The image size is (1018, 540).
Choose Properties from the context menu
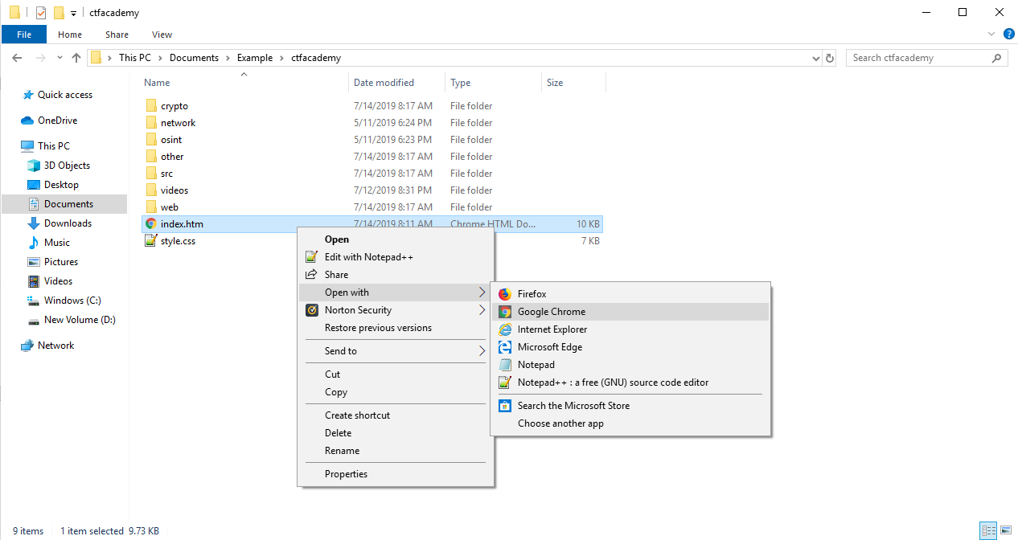(x=346, y=474)
